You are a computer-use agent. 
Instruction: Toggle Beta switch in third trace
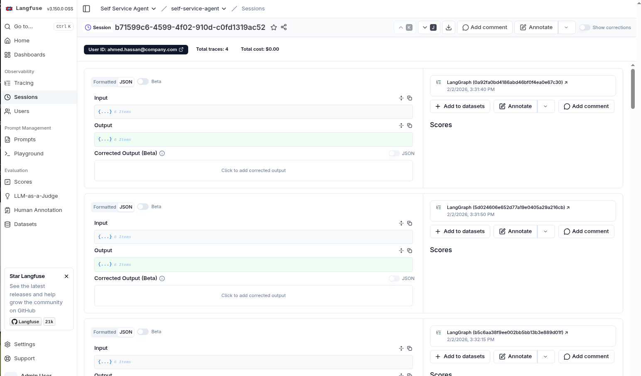click(x=143, y=332)
